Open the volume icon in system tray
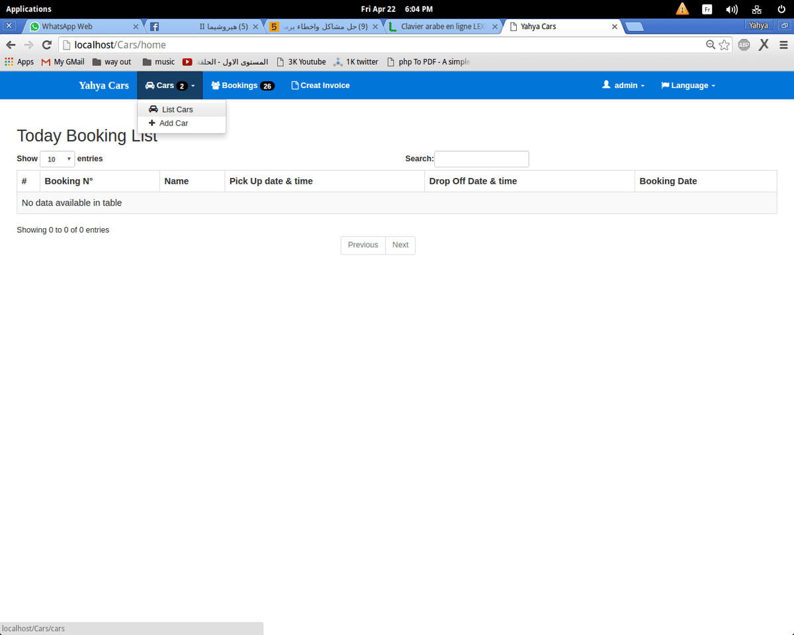Screen dimensions: 794x635 pos(731,9)
